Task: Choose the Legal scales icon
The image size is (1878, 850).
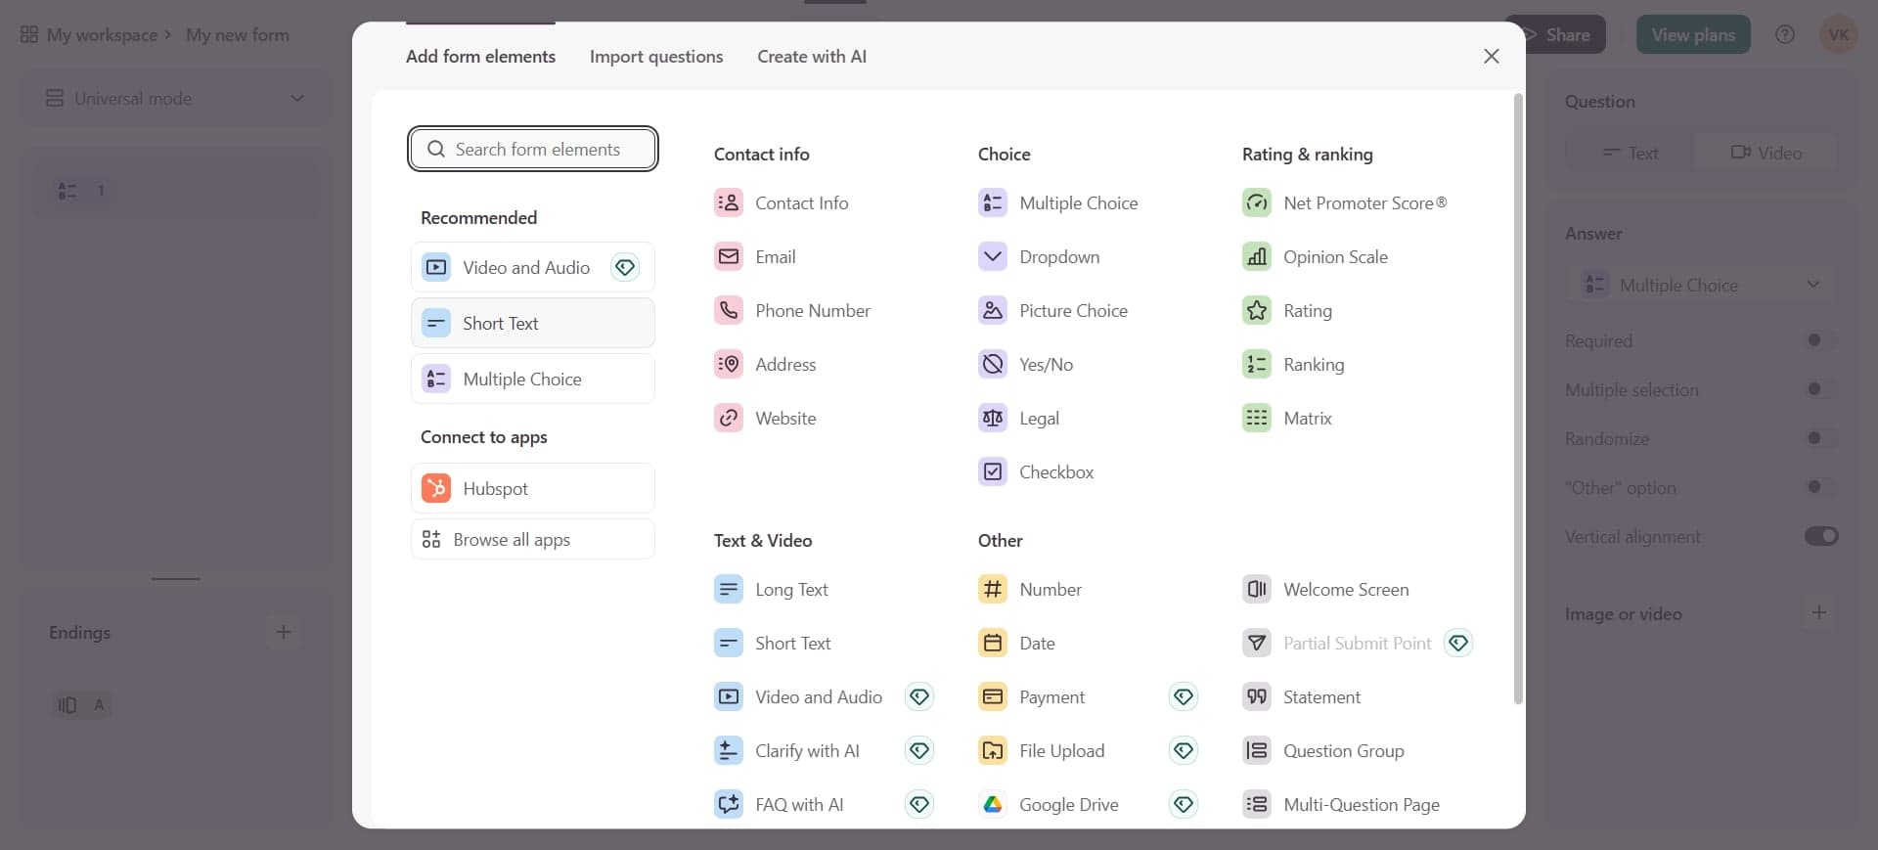Action: pyautogui.click(x=992, y=419)
